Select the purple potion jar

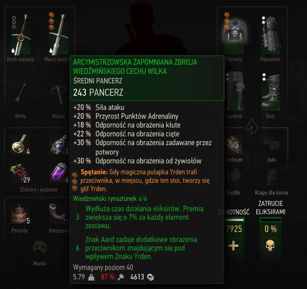(x=59, y=172)
